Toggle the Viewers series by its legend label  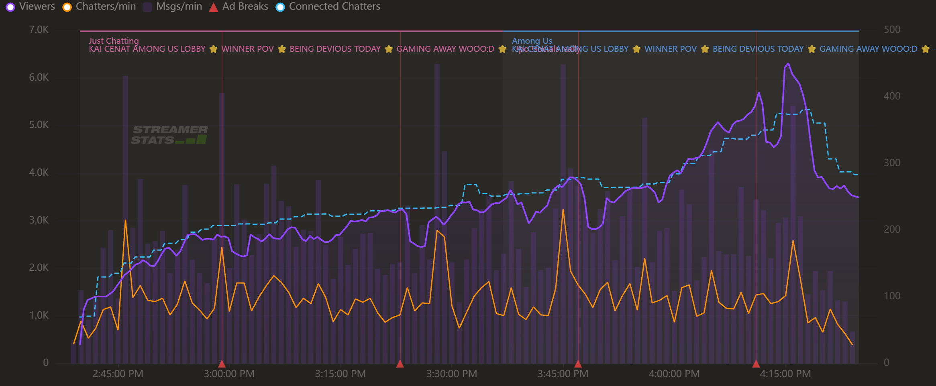click(37, 6)
